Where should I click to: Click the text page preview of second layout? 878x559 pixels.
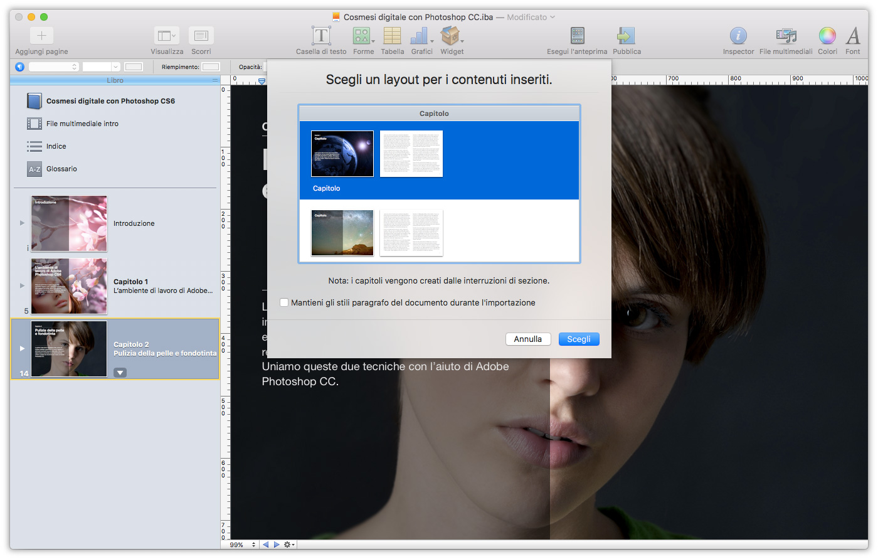411,233
